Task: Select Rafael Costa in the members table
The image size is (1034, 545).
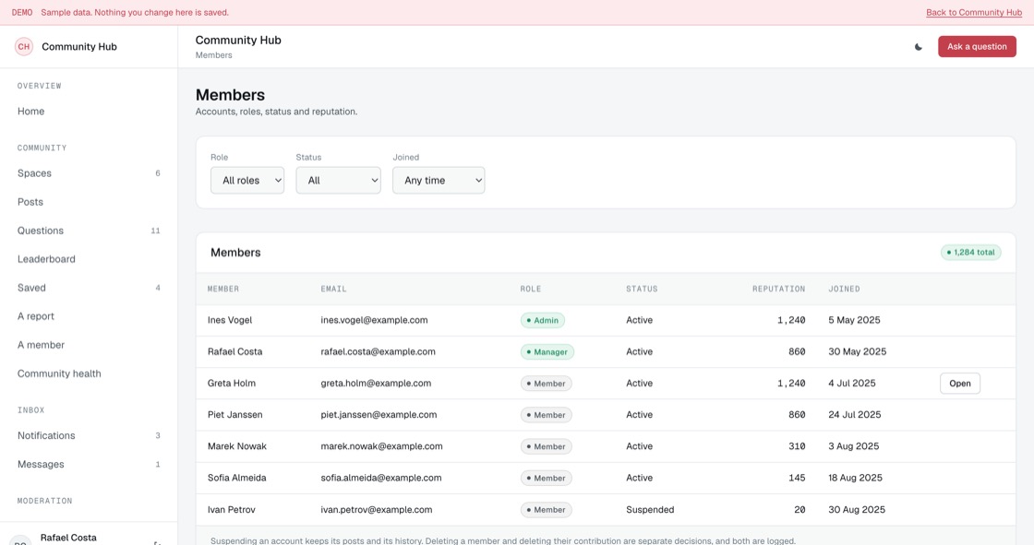Action: point(234,352)
